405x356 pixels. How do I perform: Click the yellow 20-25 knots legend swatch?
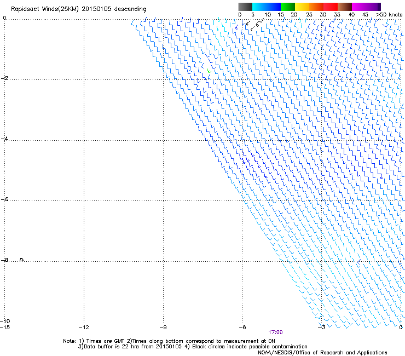click(x=302, y=7)
